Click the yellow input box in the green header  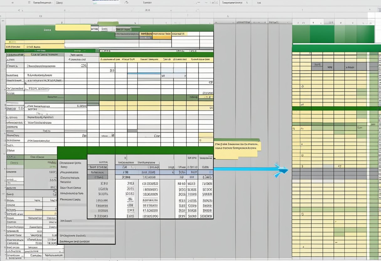[x=73, y=28]
